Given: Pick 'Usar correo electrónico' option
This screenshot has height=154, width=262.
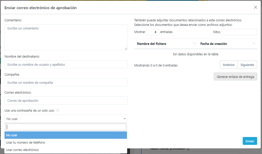Looking at the screenshot, I should [x=66, y=150].
